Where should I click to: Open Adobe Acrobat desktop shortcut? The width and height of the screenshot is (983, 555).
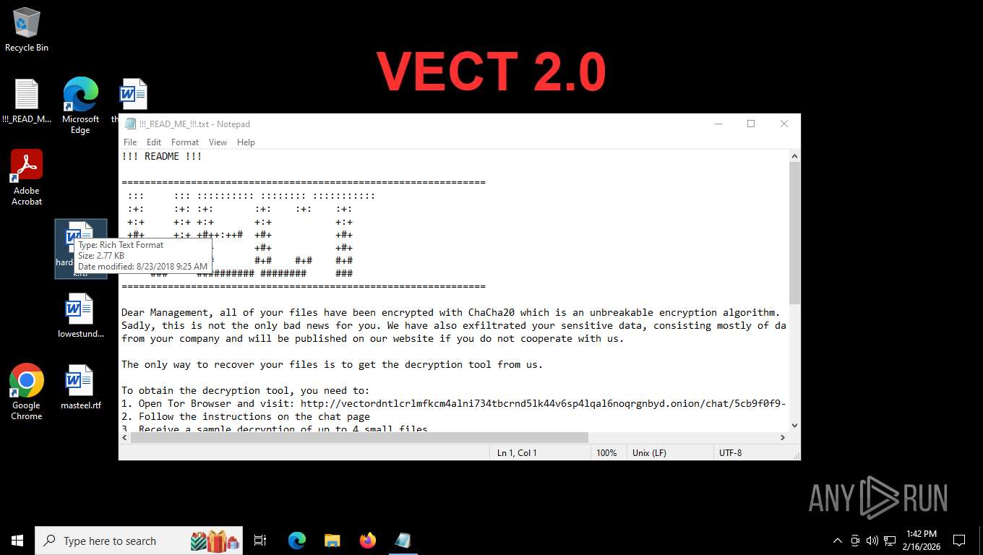click(27, 177)
